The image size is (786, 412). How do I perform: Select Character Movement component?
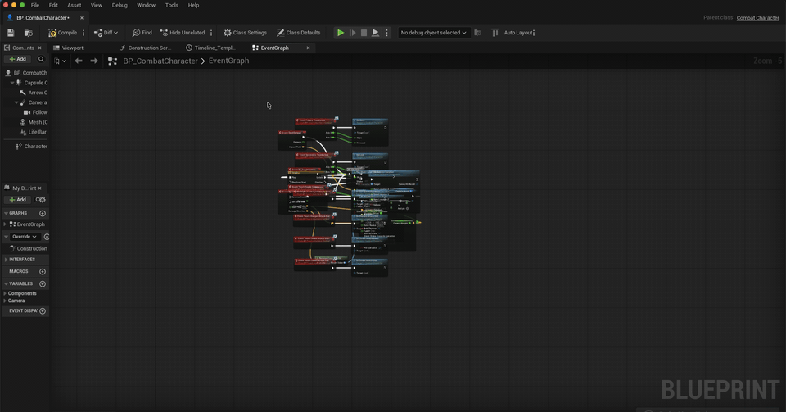[x=32, y=147]
